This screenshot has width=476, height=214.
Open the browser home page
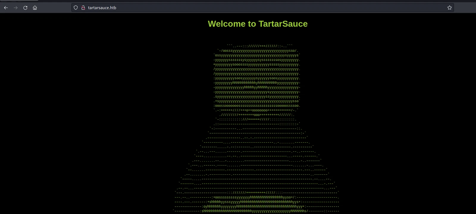click(35, 8)
